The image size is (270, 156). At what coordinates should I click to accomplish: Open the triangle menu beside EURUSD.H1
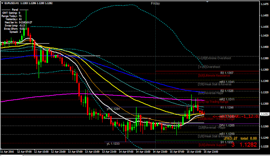coord(2,3)
